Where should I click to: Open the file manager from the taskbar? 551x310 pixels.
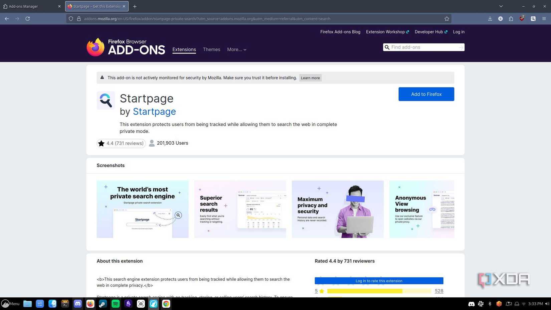[27, 304]
